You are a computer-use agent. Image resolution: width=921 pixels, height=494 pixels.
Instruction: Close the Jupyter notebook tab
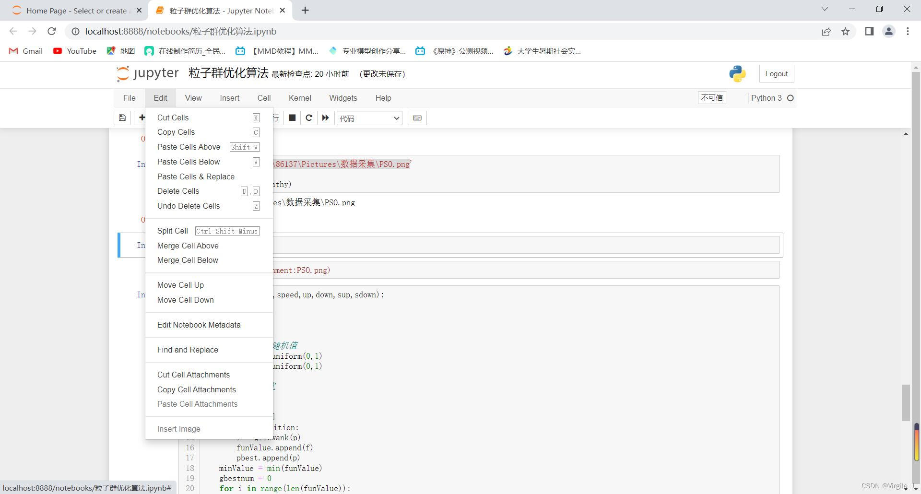[x=282, y=10]
